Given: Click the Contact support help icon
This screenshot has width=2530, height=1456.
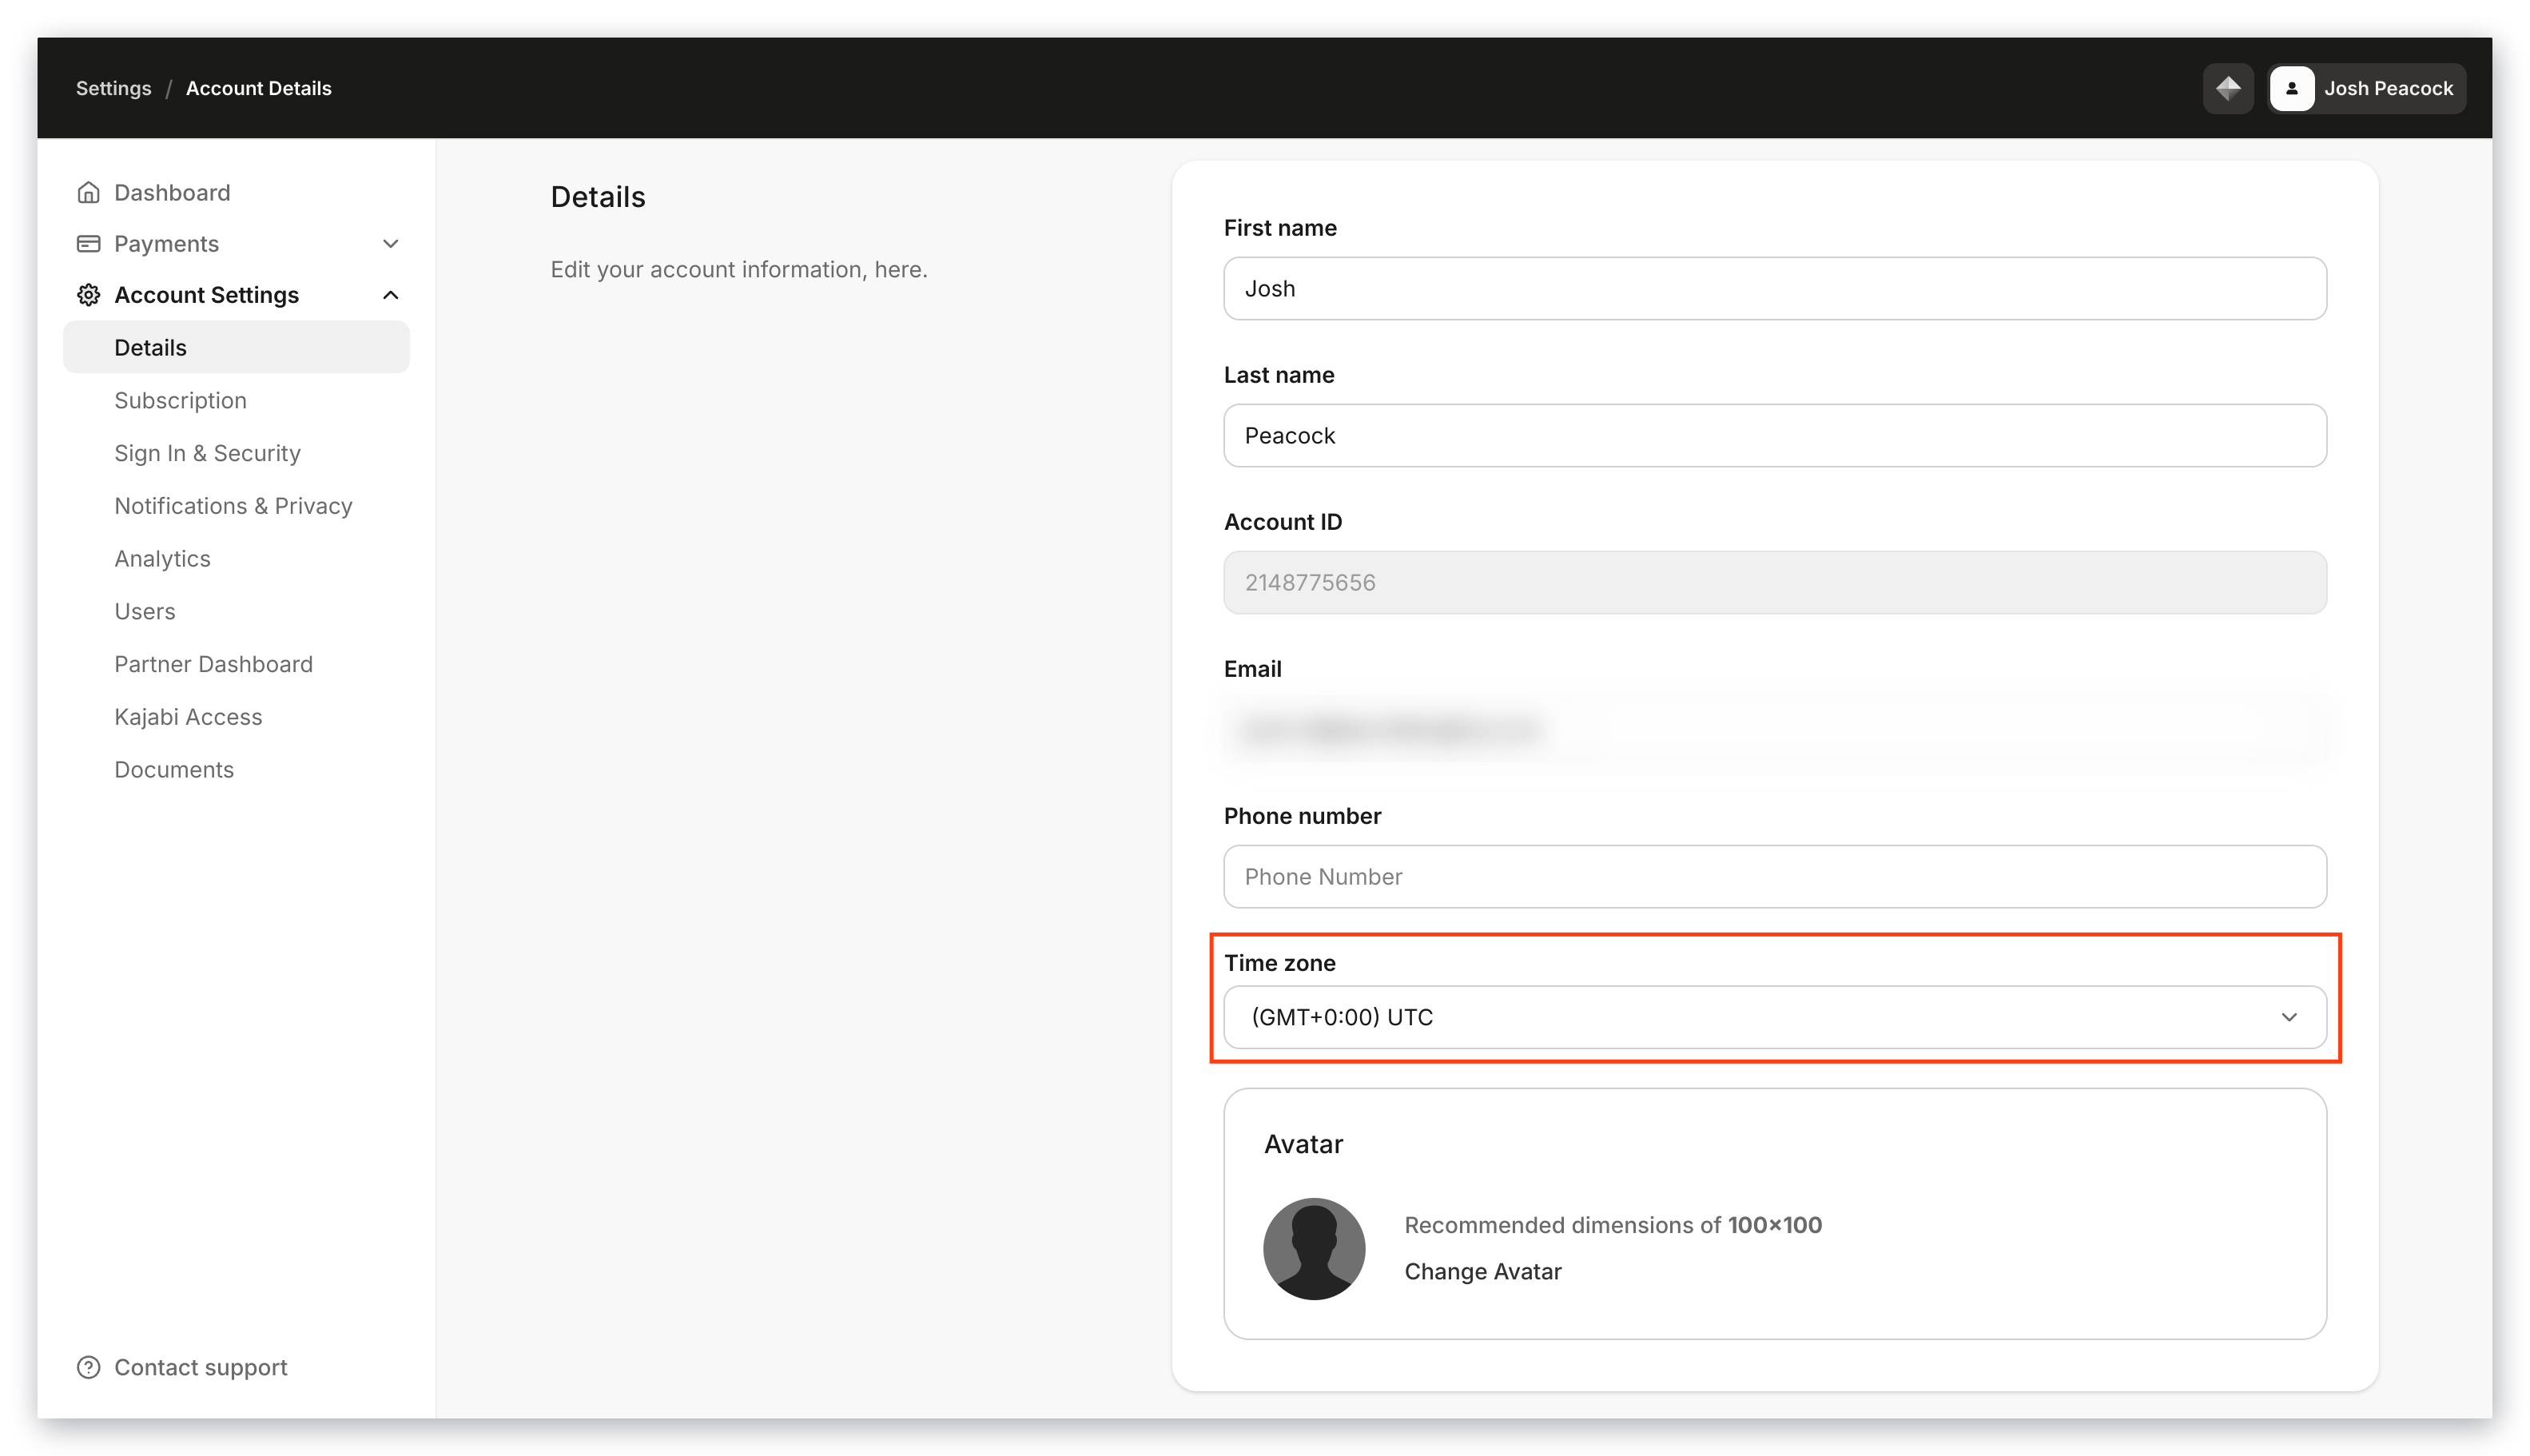Looking at the screenshot, I should (x=88, y=1366).
